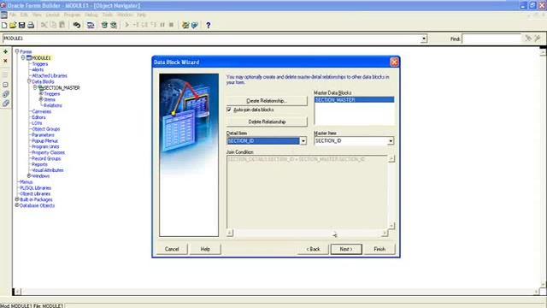Click the Find Previous icon at far right
547x308 pixels.
[x=538, y=38]
